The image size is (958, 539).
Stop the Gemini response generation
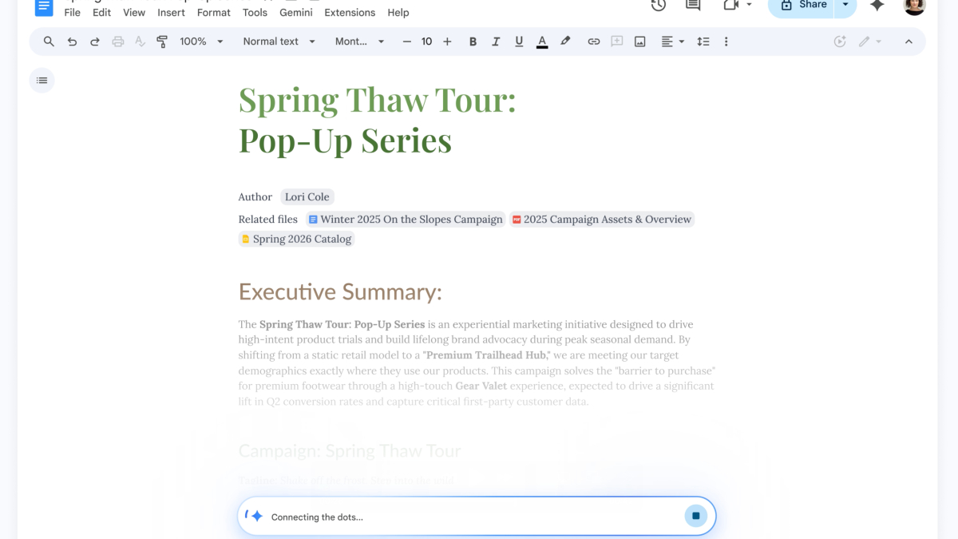pyautogui.click(x=695, y=517)
